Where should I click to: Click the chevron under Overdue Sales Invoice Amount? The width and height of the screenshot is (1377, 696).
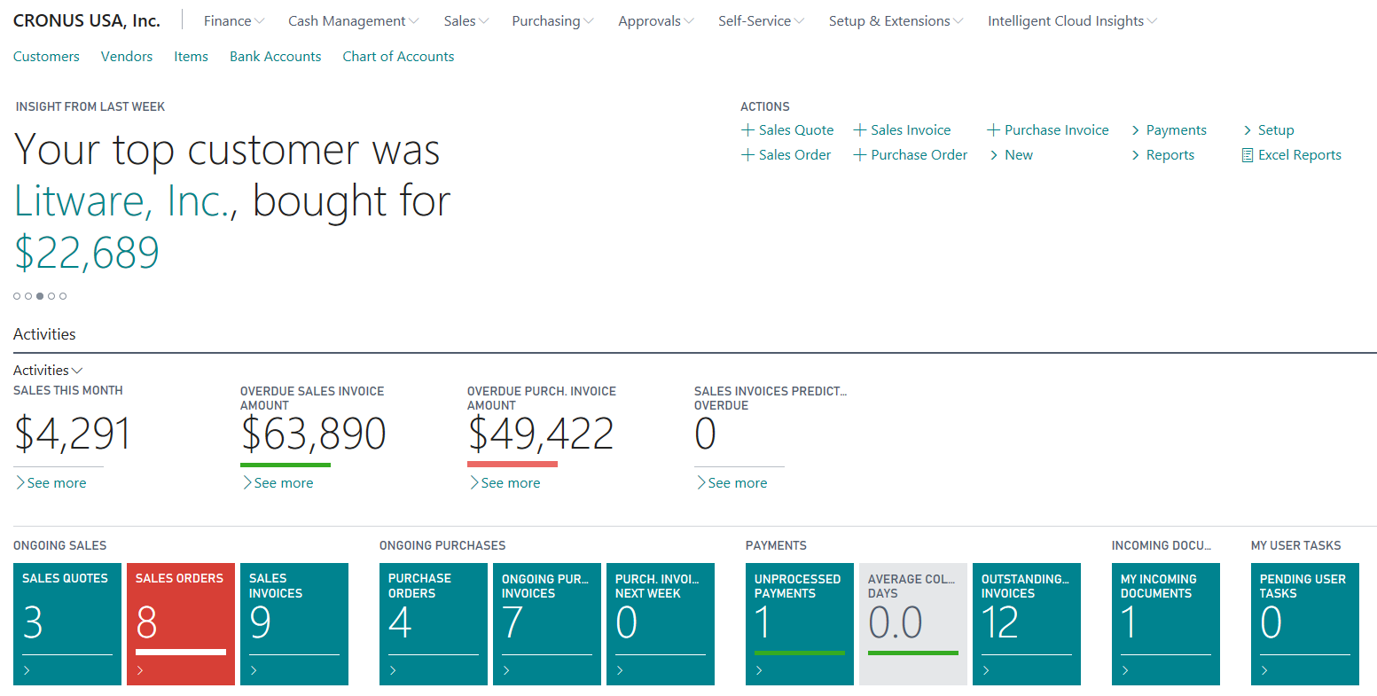pos(247,483)
